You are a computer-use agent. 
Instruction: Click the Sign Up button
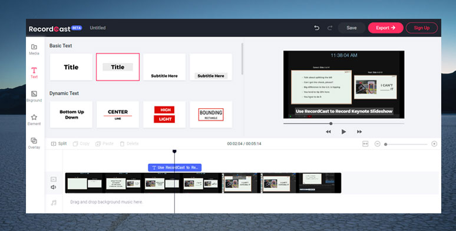tap(422, 28)
